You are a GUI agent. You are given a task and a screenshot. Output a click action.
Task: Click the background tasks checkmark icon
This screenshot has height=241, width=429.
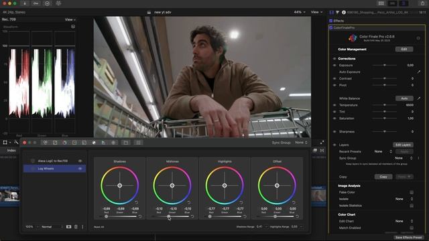tap(47, 3)
